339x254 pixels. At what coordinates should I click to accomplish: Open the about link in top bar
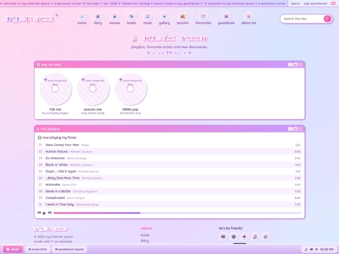coord(295,4)
